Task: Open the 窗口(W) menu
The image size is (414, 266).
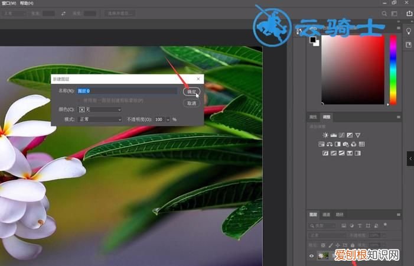Action: point(9,4)
